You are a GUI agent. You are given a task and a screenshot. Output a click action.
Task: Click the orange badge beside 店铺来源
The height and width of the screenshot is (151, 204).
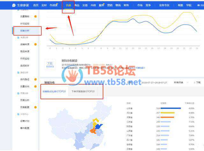(35, 44)
